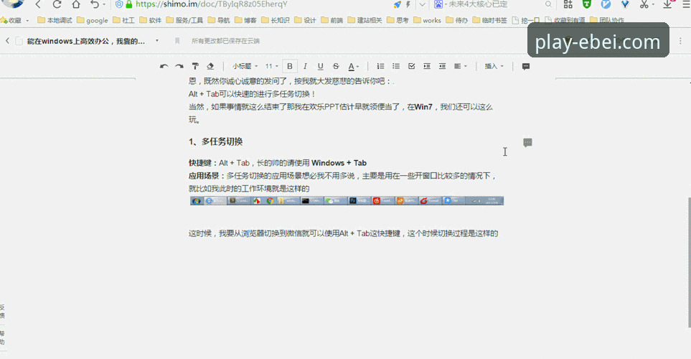
Task: Open the 待办 bookmark folder
Action: coord(457,20)
